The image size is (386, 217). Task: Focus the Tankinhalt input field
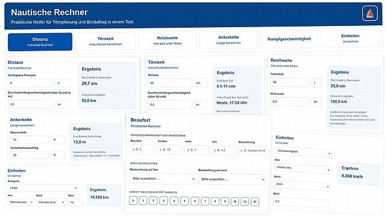point(289,83)
